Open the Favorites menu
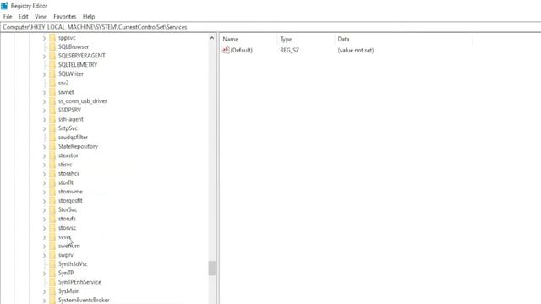The image size is (541, 304). click(64, 17)
